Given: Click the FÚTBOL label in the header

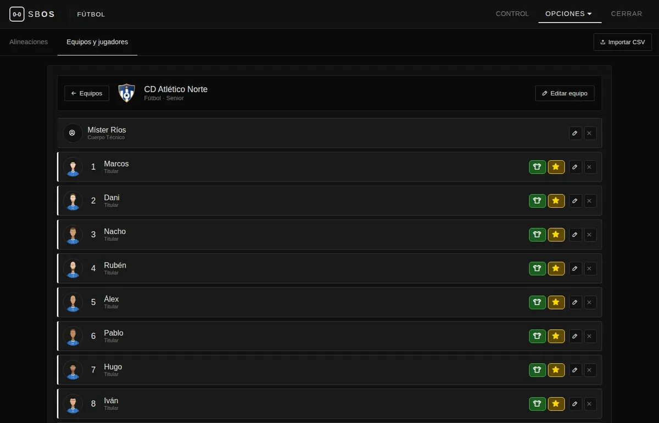Looking at the screenshot, I should [x=91, y=14].
